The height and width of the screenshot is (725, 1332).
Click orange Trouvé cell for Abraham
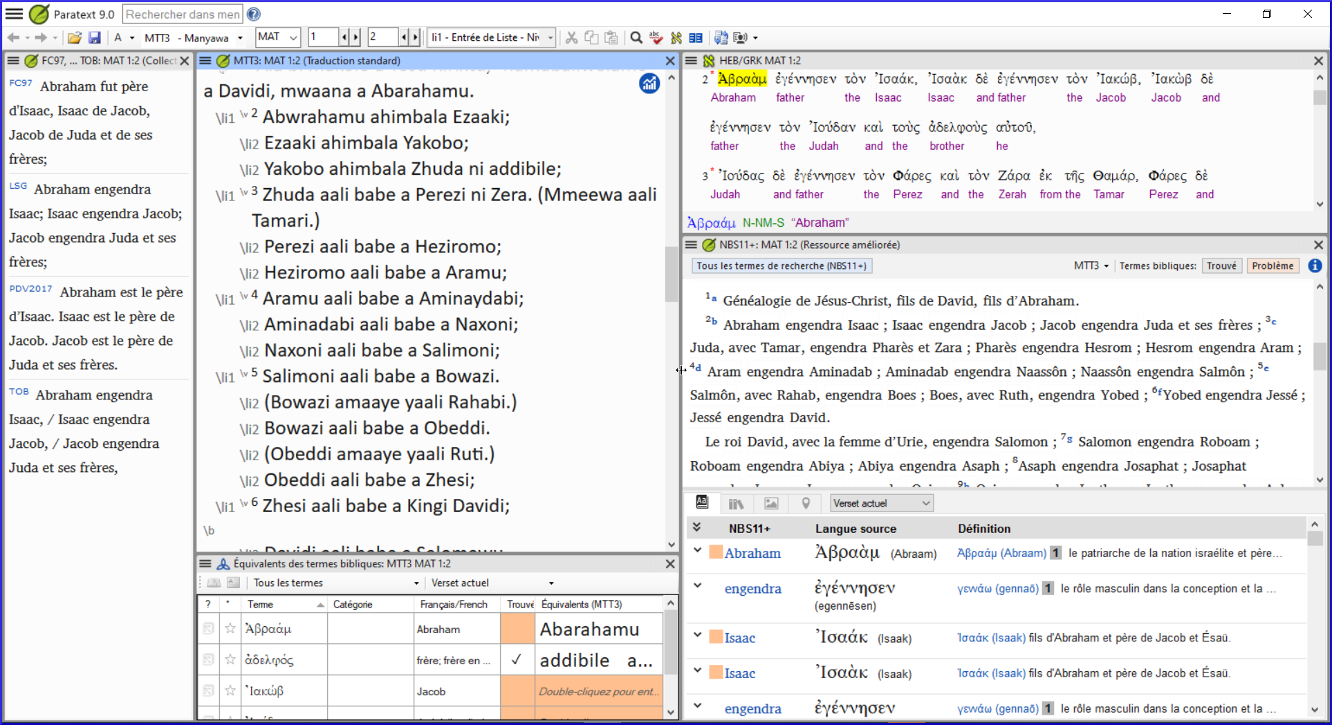click(517, 629)
